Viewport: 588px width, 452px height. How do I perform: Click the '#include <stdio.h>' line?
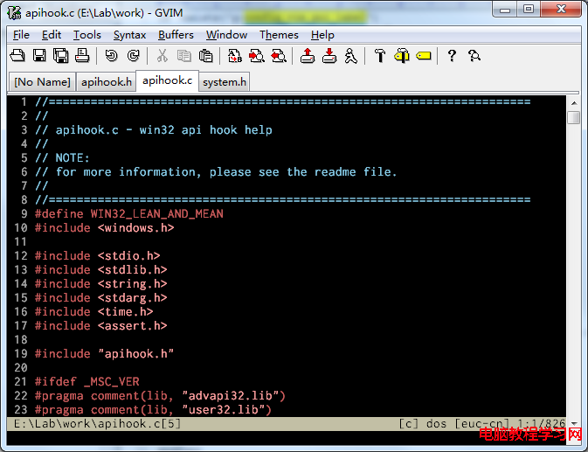coord(98,256)
